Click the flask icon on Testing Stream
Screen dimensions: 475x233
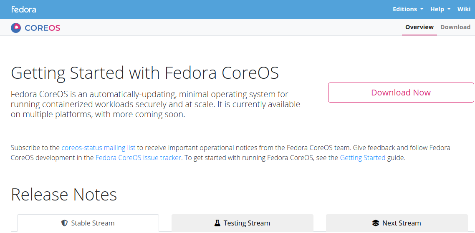tap(217, 223)
